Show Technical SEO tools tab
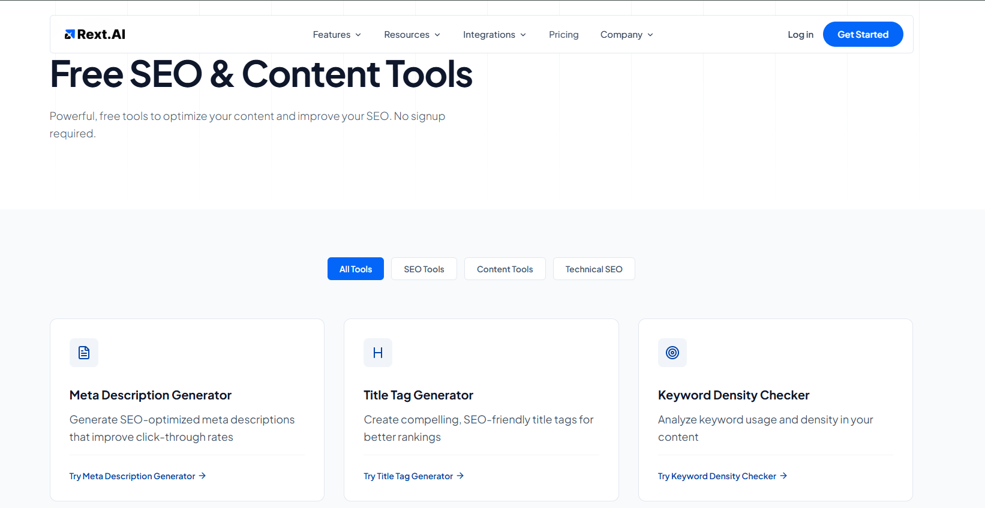This screenshot has width=985, height=508. coord(594,269)
